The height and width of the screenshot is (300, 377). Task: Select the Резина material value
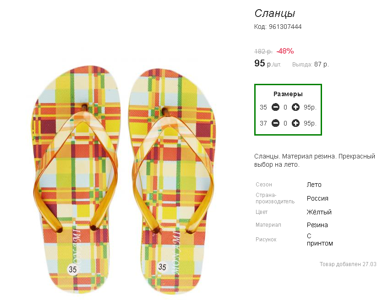pos(317,225)
